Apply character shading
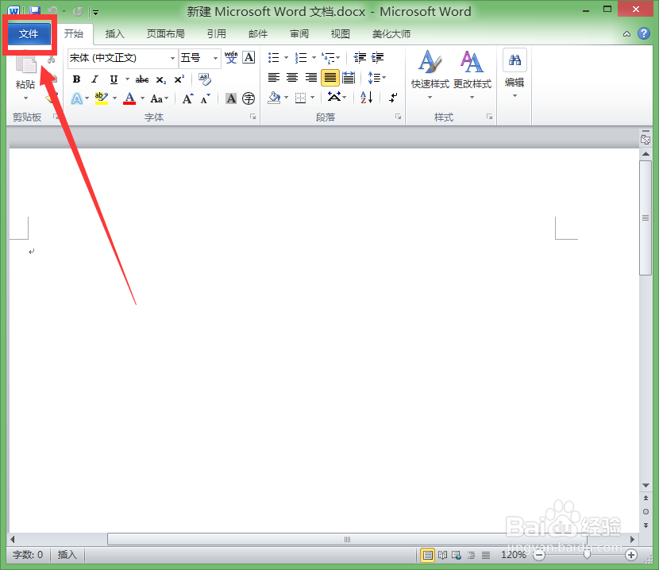This screenshot has height=570, width=659. [231, 98]
